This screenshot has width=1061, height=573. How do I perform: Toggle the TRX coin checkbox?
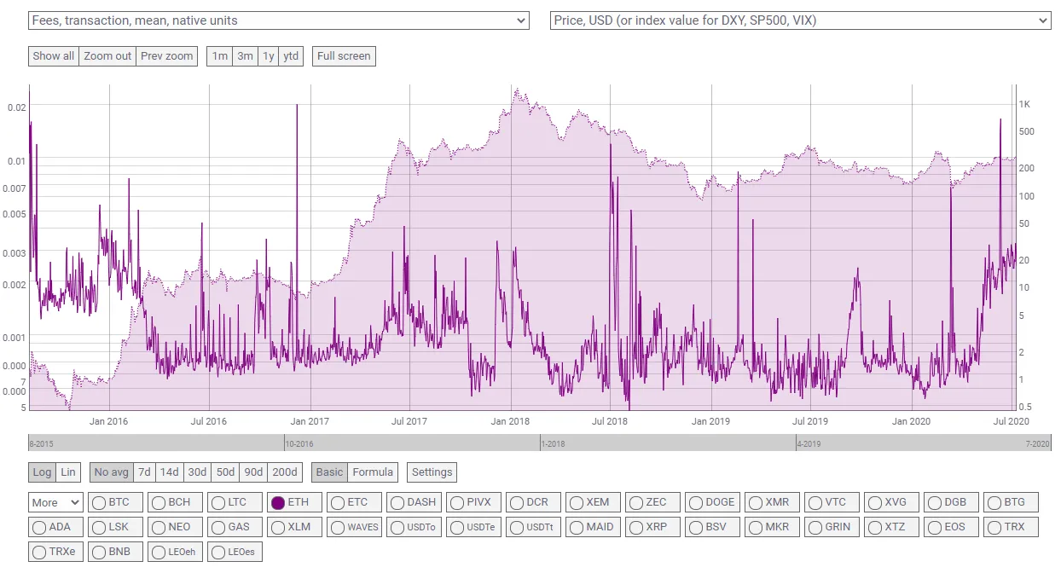(x=1011, y=527)
